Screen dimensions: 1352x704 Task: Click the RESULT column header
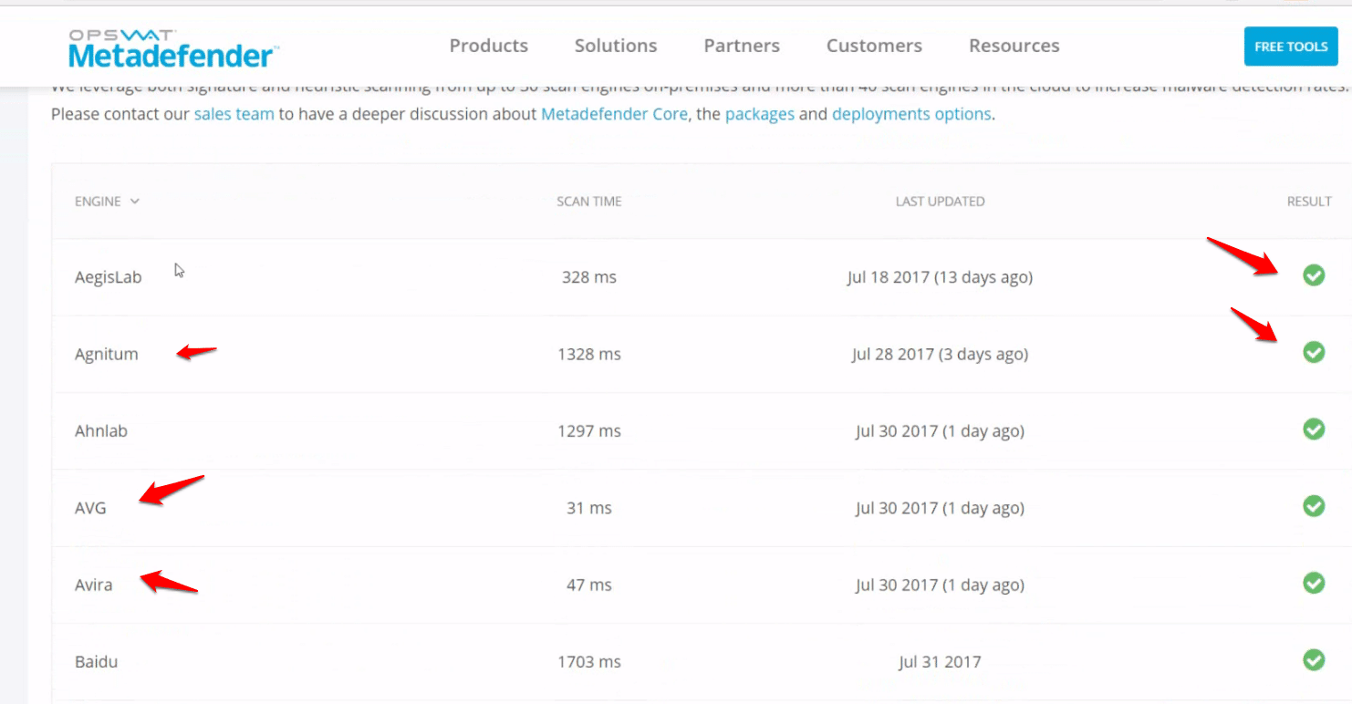pos(1309,202)
